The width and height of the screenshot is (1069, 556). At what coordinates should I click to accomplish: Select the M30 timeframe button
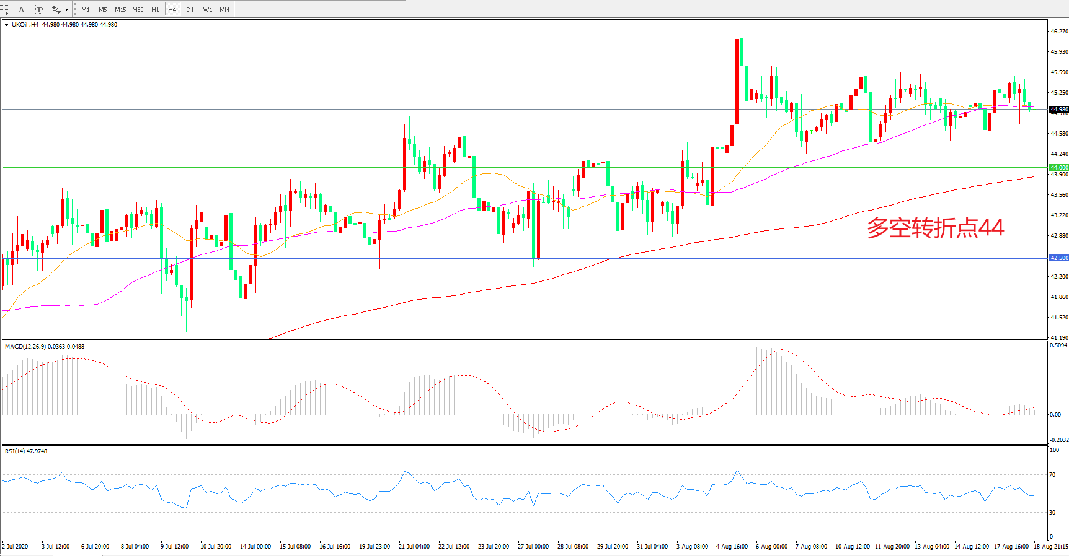coord(138,9)
